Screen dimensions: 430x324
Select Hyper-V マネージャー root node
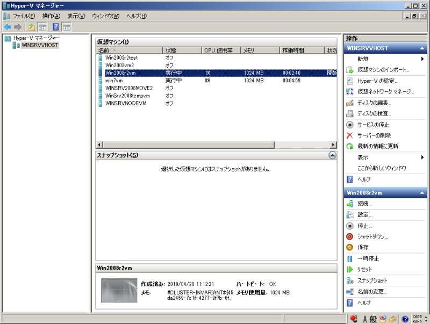coord(37,38)
